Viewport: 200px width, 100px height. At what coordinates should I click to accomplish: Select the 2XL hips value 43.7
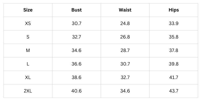[174, 91]
